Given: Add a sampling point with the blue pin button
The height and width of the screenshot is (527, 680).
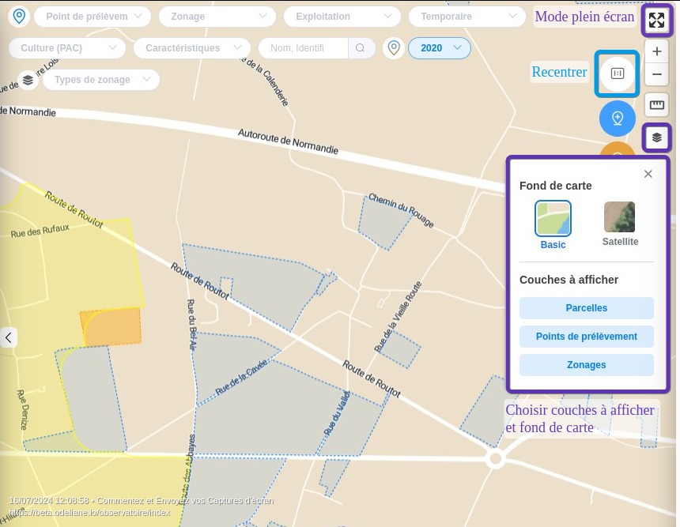Looking at the screenshot, I should point(618,119).
